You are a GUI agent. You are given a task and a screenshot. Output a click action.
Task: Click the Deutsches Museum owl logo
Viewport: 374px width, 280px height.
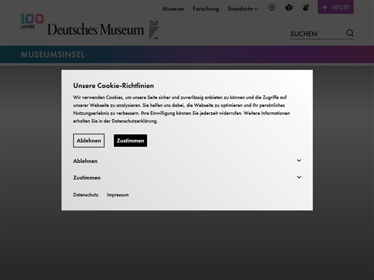click(154, 30)
